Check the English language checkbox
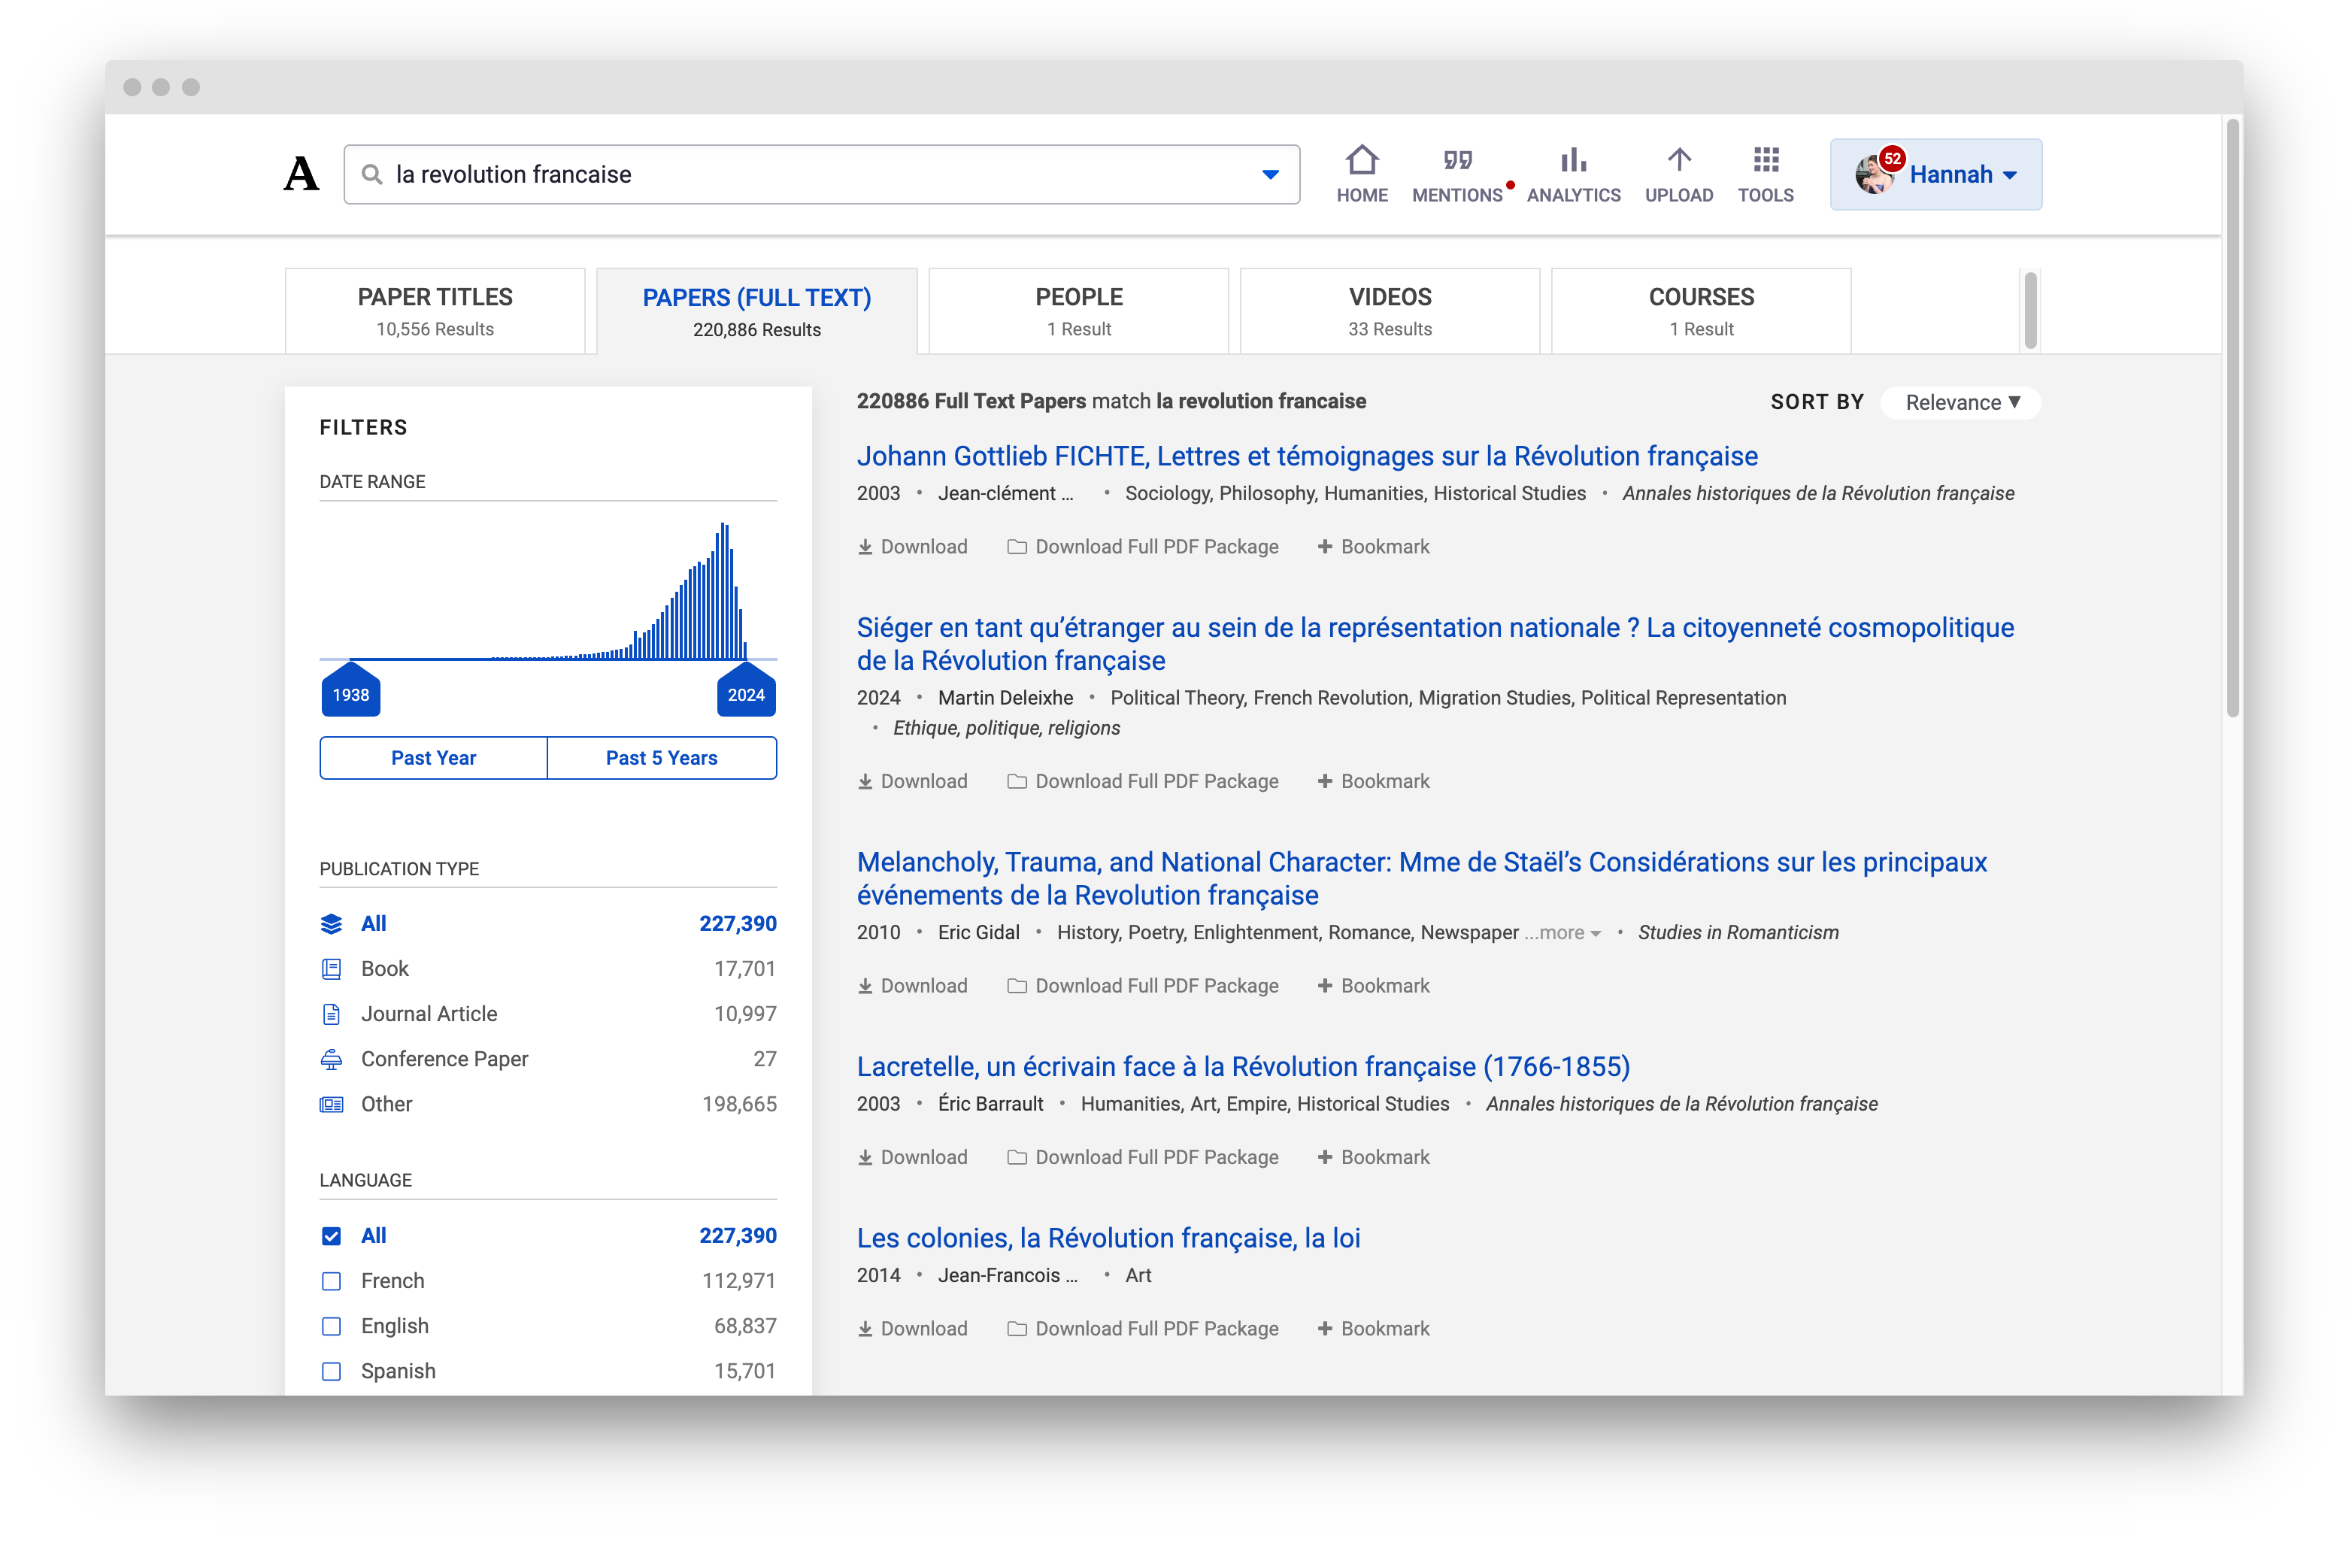This screenshot has width=2349, height=1546. [332, 1327]
